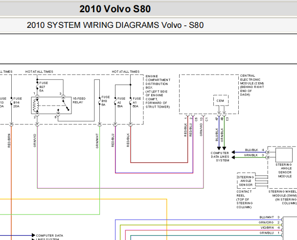Click the vertical RED/BRN wire label
297x240 pixels.
tap(9, 141)
